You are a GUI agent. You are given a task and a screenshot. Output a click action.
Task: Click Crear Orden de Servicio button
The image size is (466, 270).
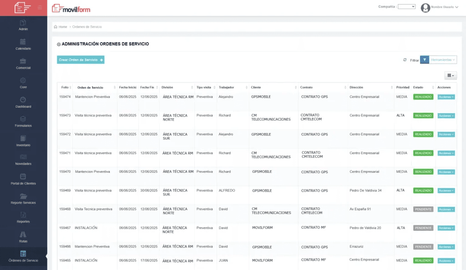[81, 60]
